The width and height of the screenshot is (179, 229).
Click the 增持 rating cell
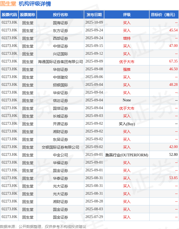click(127, 38)
